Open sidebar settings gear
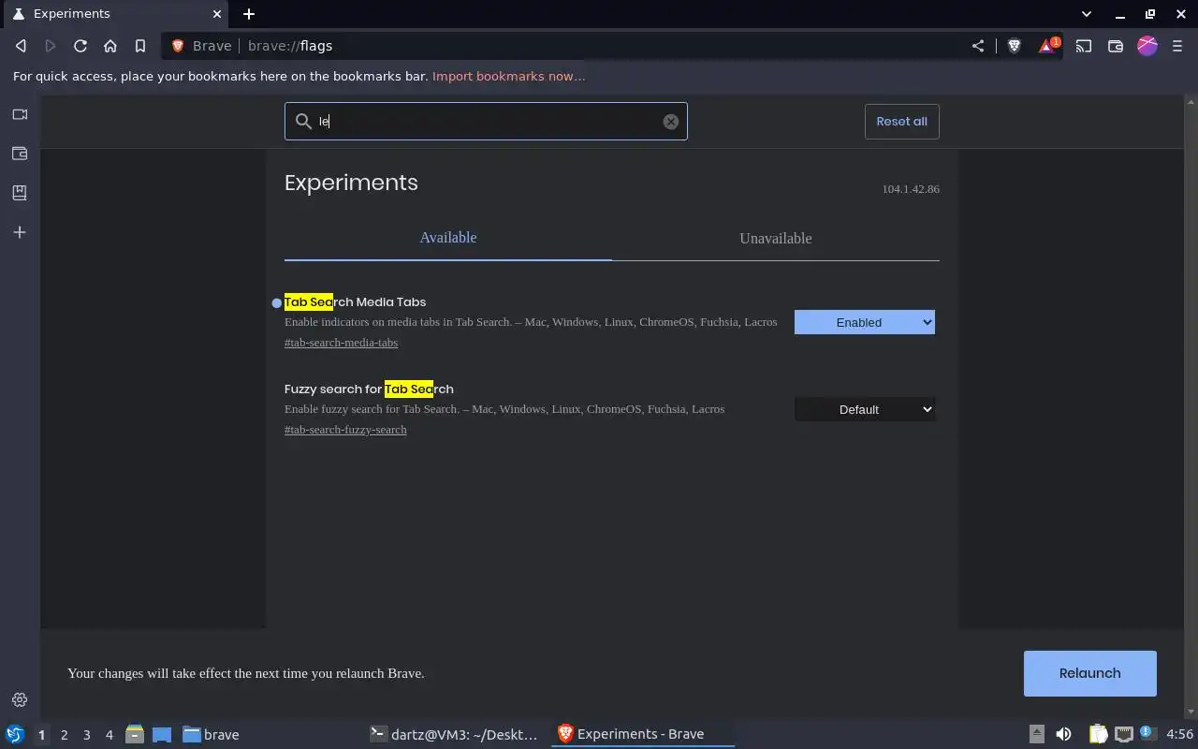This screenshot has width=1198, height=749. (20, 699)
